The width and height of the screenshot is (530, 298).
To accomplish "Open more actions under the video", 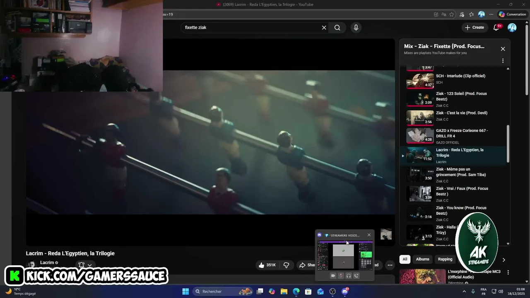I will pos(390,265).
